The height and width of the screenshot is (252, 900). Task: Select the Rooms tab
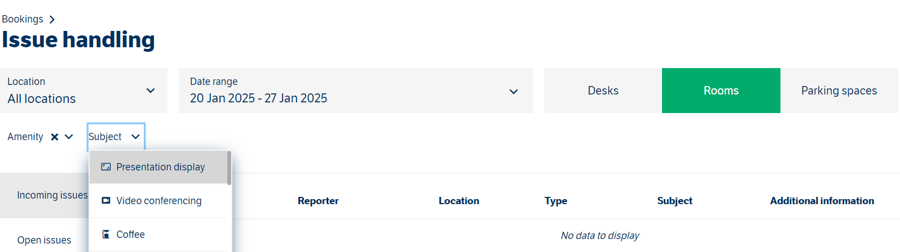coord(721,91)
